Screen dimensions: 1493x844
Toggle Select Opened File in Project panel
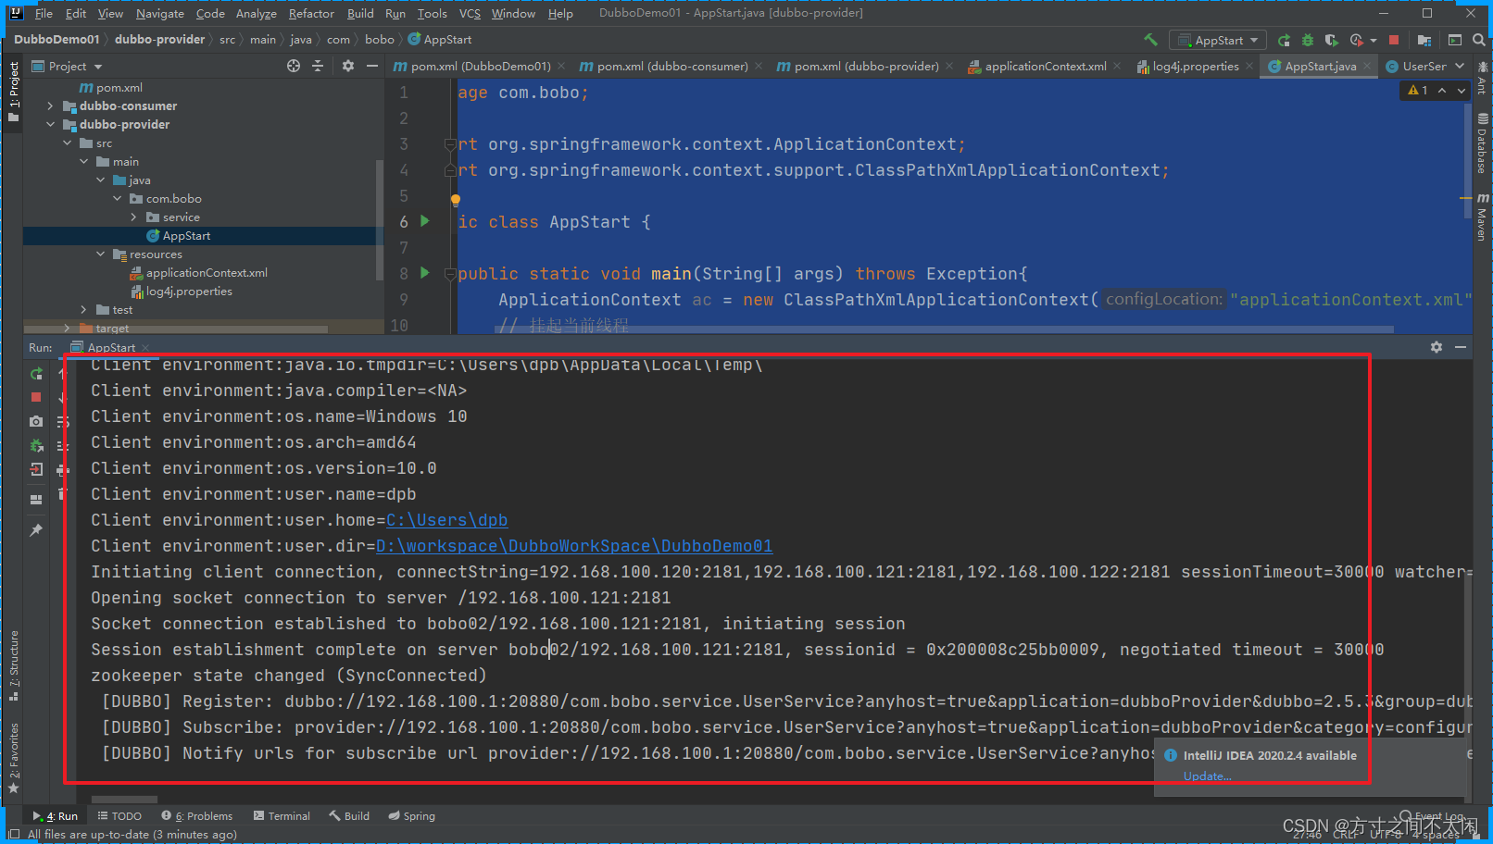[x=293, y=66]
